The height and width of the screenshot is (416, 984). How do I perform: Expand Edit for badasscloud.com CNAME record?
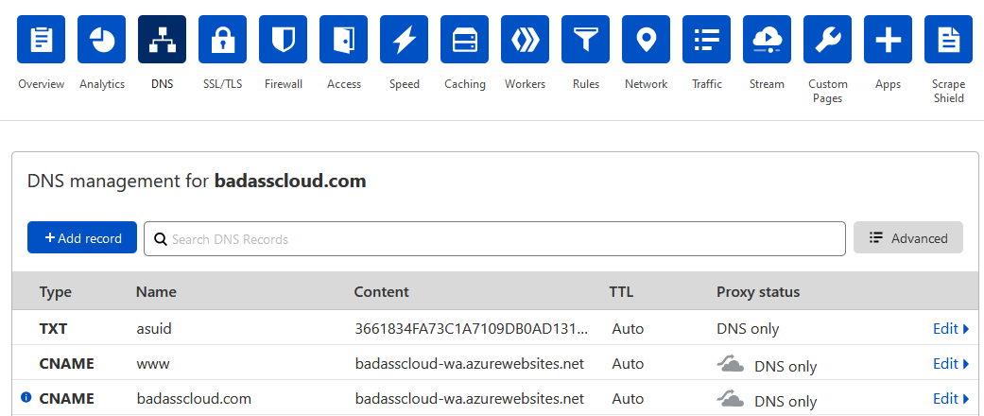click(x=951, y=399)
